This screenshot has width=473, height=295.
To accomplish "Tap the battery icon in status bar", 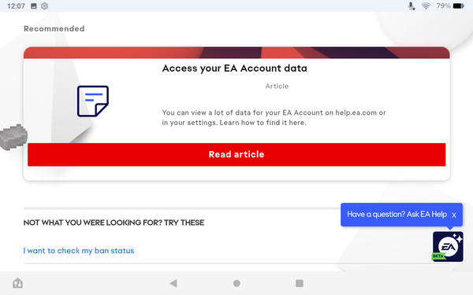I will (459, 6).
